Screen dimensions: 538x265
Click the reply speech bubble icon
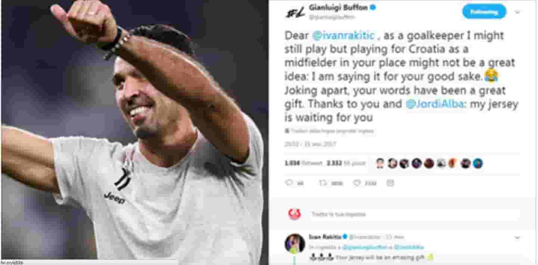289,183
